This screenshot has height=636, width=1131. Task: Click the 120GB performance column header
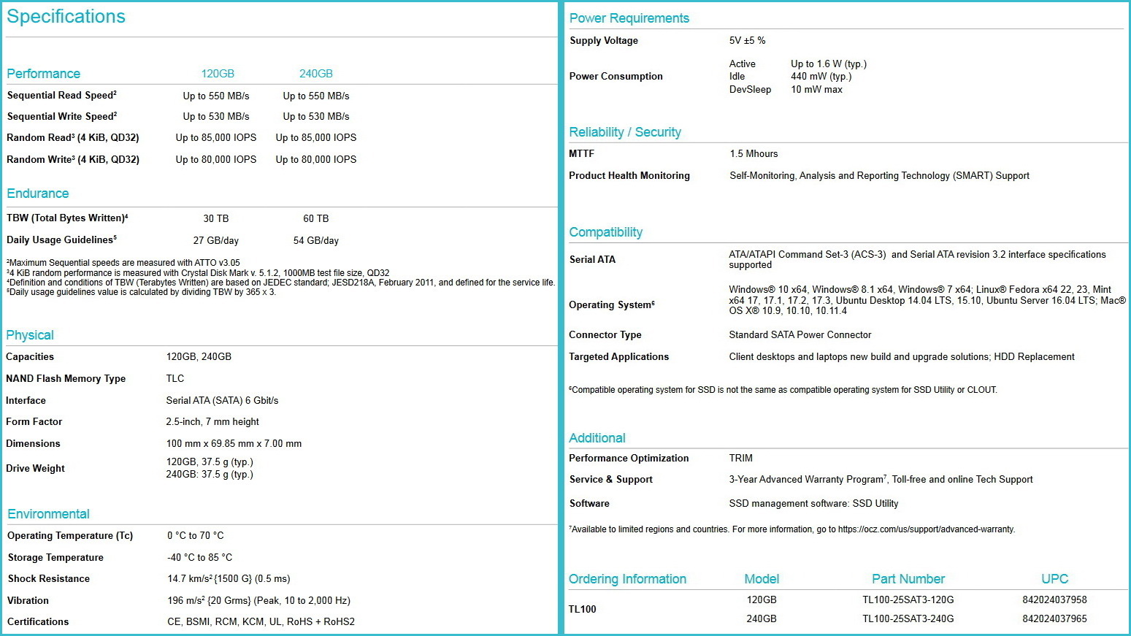pyautogui.click(x=218, y=74)
